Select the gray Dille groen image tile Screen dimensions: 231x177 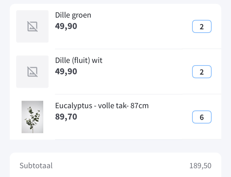(x=32, y=27)
